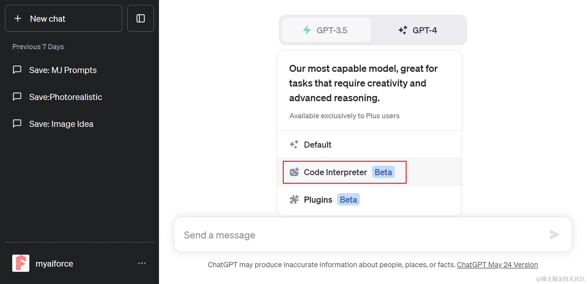Click the send message paper plane icon

point(554,235)
